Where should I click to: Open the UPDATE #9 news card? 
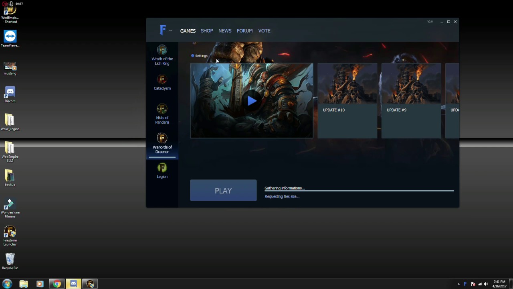(x=411, y=101)
